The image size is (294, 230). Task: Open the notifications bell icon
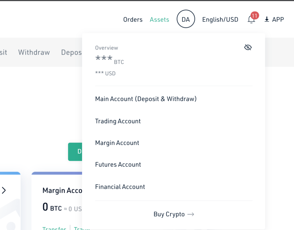coord(251,19)
